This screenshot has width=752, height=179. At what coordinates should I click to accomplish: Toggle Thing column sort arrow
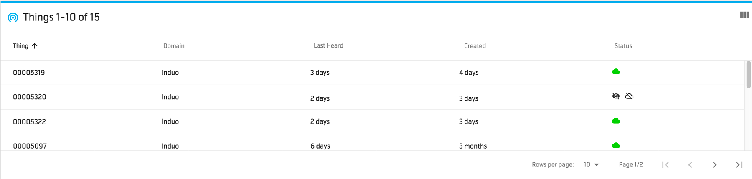pos(35,46)
